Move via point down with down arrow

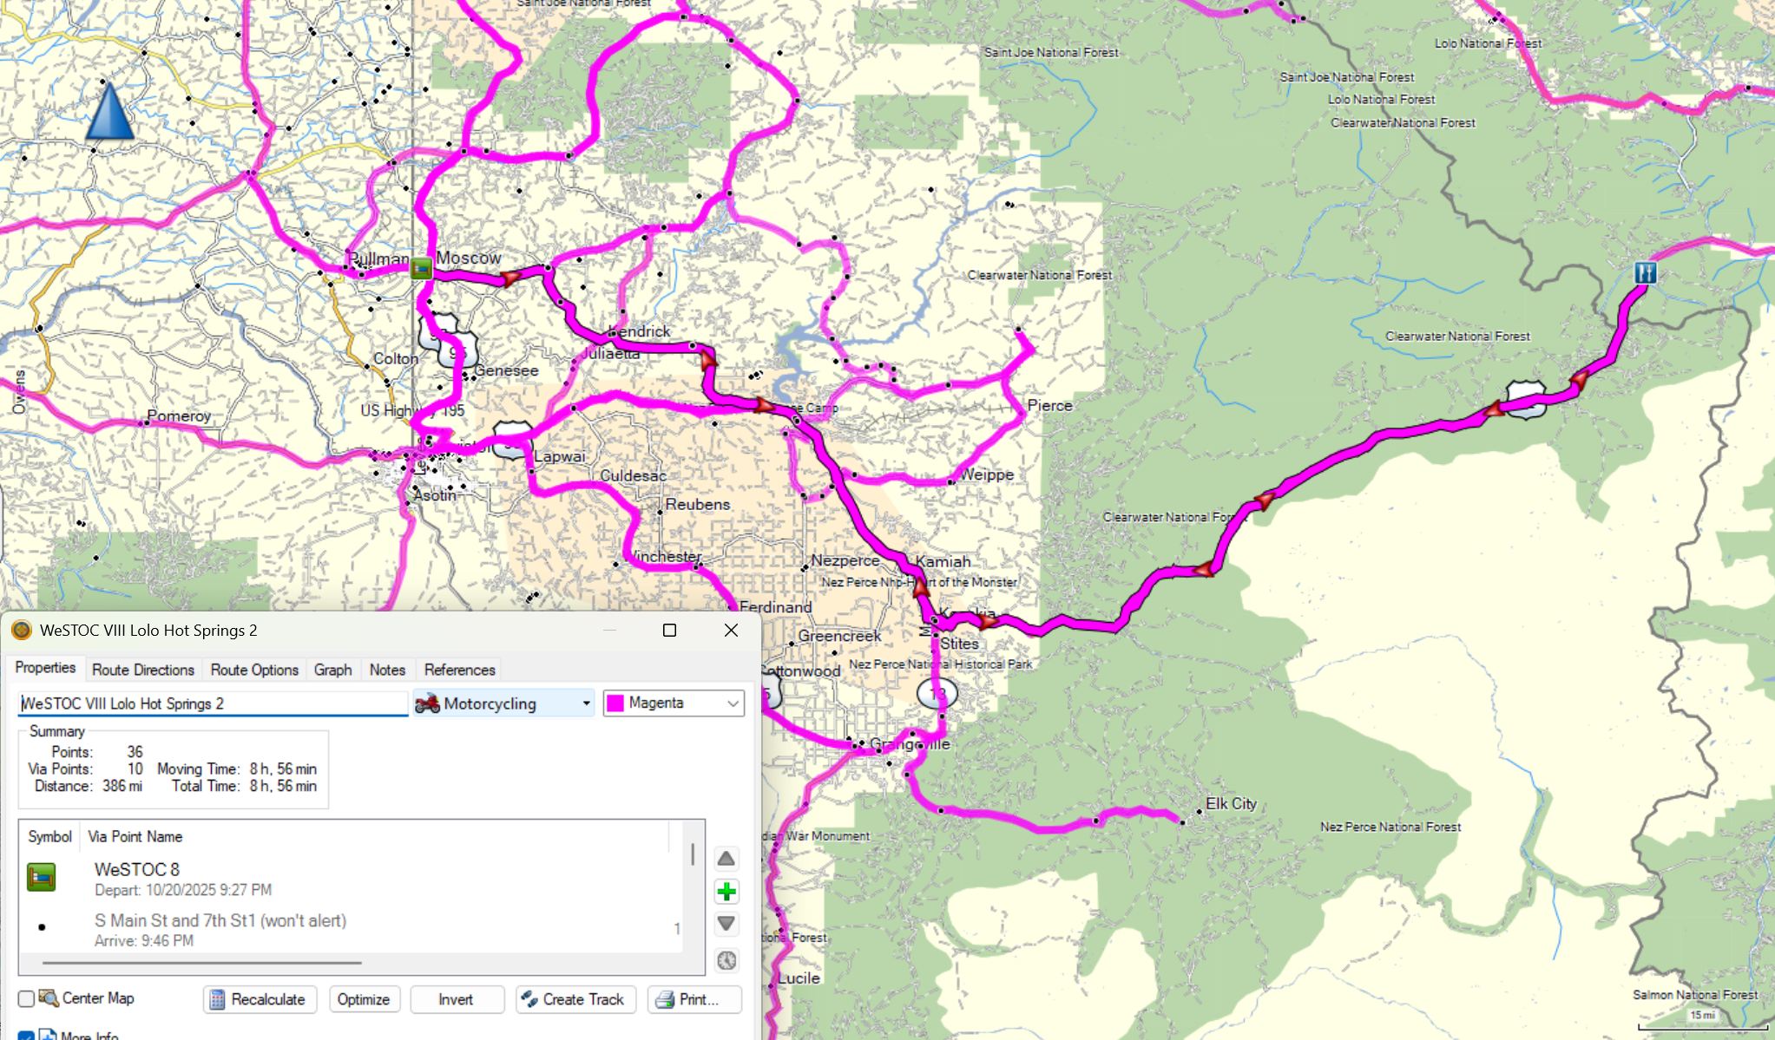pos(726,925)
